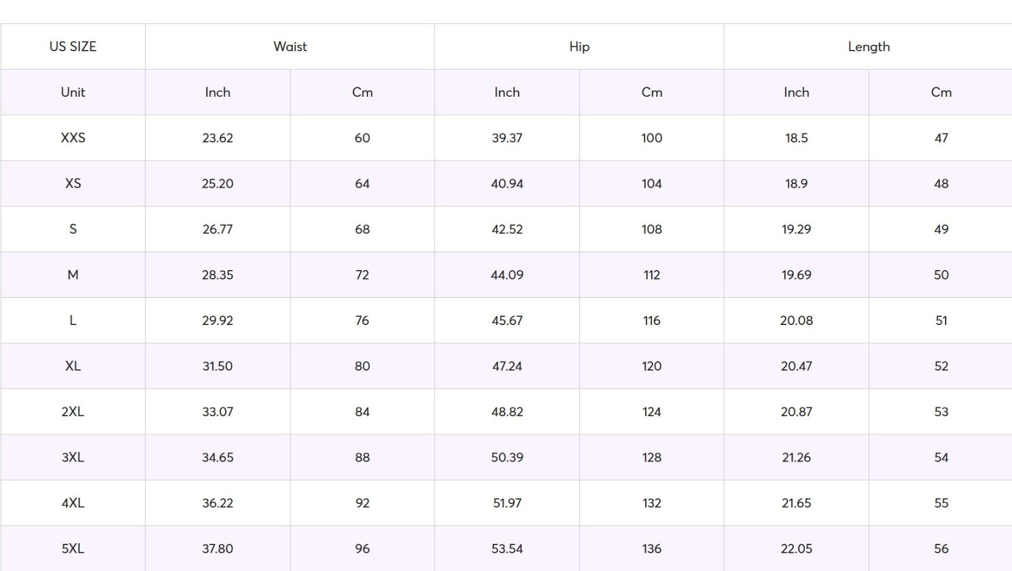The image size is (1012, 571).
Task: Click waist inch value 31.50
Action: click(218, 366)
